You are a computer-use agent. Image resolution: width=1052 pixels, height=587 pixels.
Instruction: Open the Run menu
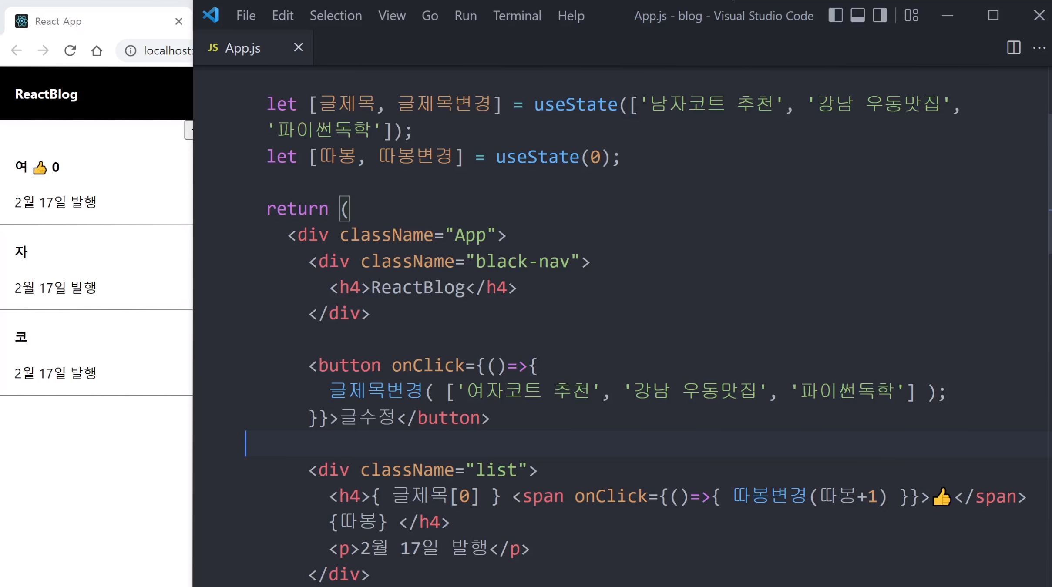(x=465, y=16)
